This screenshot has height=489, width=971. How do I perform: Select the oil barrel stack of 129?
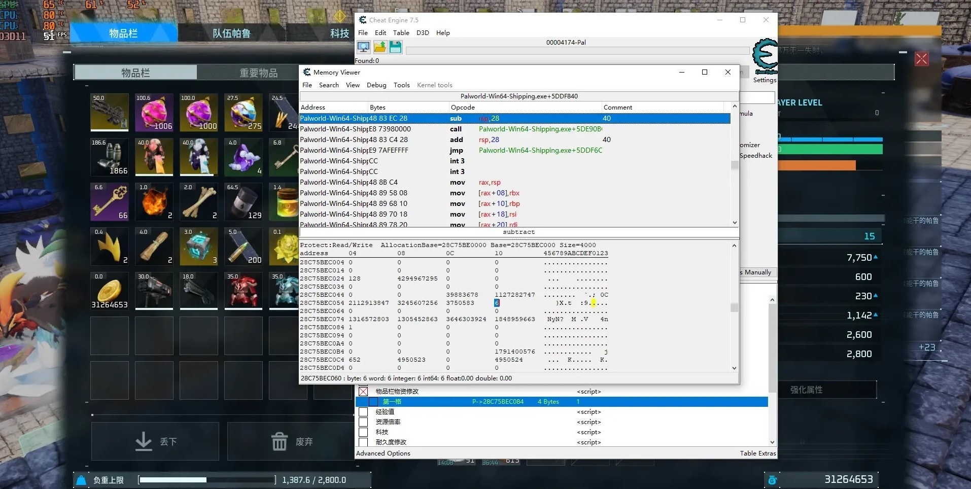(x=244, y=202)
